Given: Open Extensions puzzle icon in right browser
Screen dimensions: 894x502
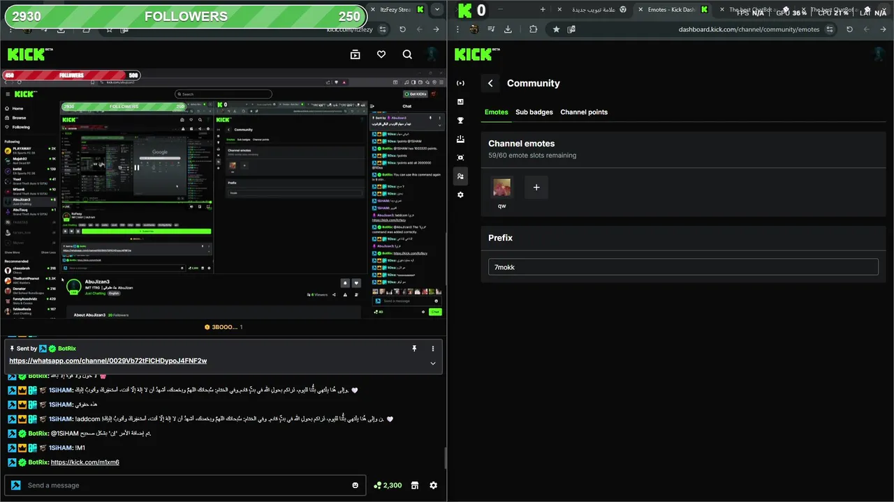Looking at the screenshot, I should pyautogui.click(x=534, y=29).
